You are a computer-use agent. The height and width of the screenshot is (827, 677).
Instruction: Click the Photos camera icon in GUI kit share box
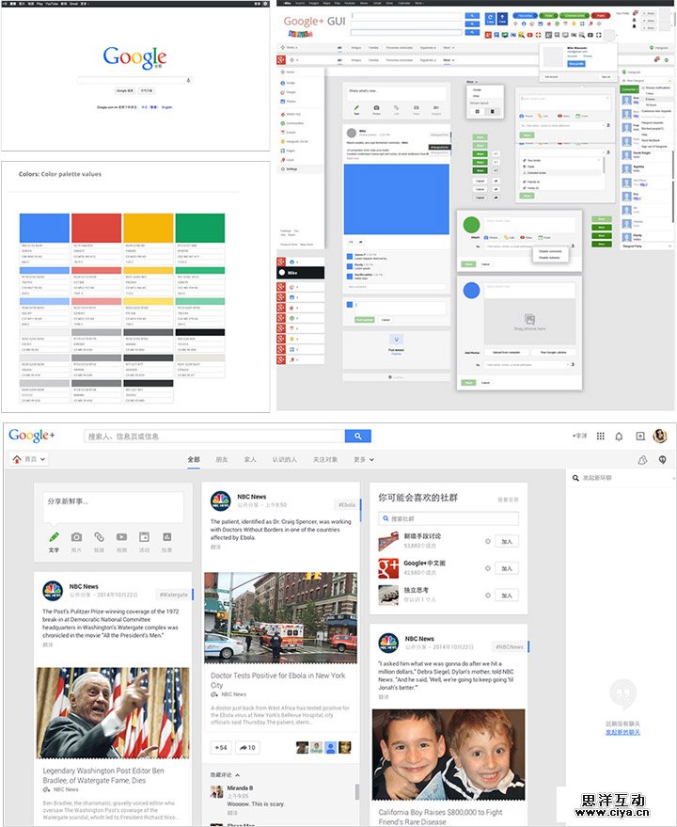(x=376, y=109)
